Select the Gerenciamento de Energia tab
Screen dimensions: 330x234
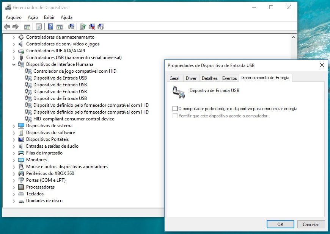(x=265, y=78)
